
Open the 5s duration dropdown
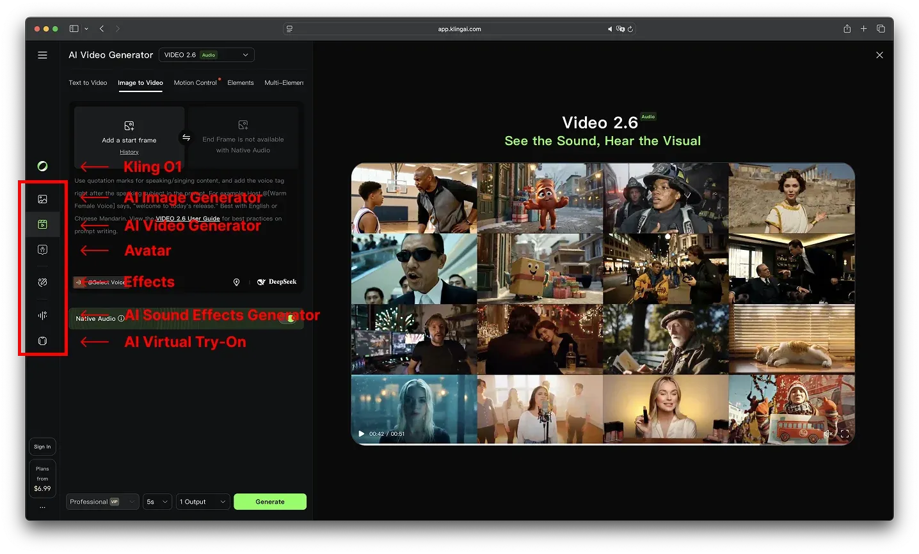pyautogui.click(x=157, y=502)
